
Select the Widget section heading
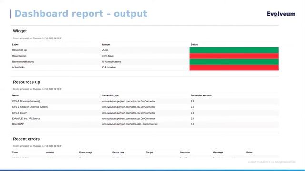(x=20, y=31)
